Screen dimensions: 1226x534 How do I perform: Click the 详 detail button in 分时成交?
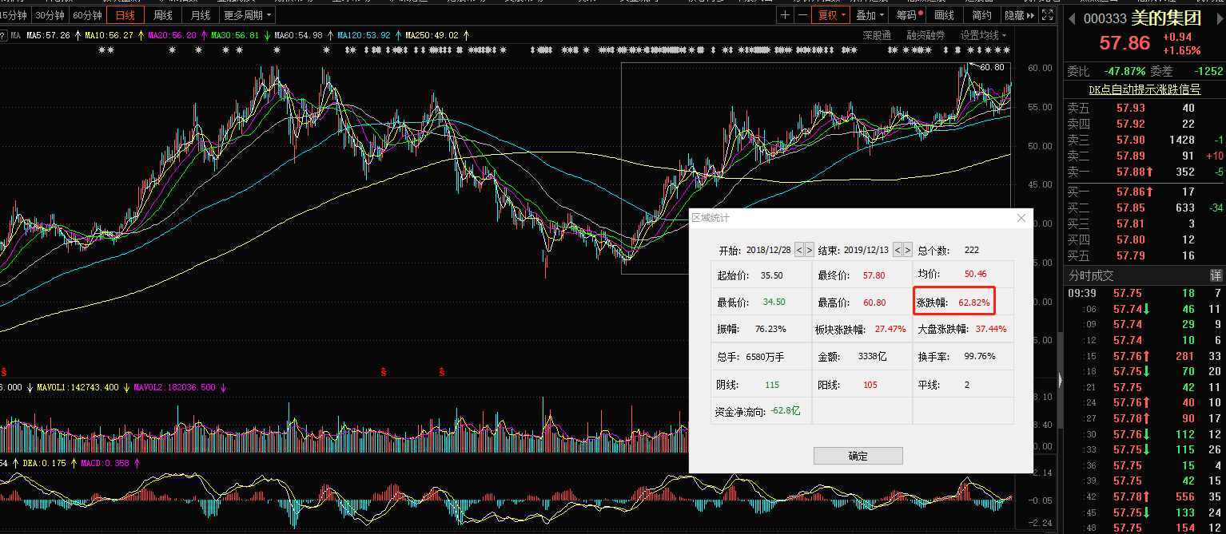[1216, 275]
